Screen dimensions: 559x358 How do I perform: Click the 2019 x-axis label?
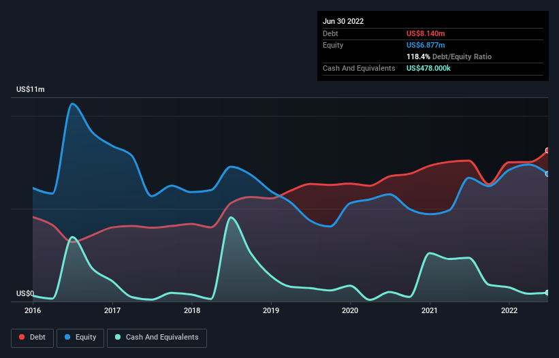tap(271, 310)
